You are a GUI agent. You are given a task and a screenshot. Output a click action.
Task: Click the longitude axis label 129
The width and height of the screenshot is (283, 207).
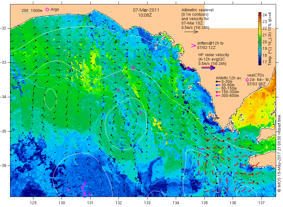(x=33, y=203)
